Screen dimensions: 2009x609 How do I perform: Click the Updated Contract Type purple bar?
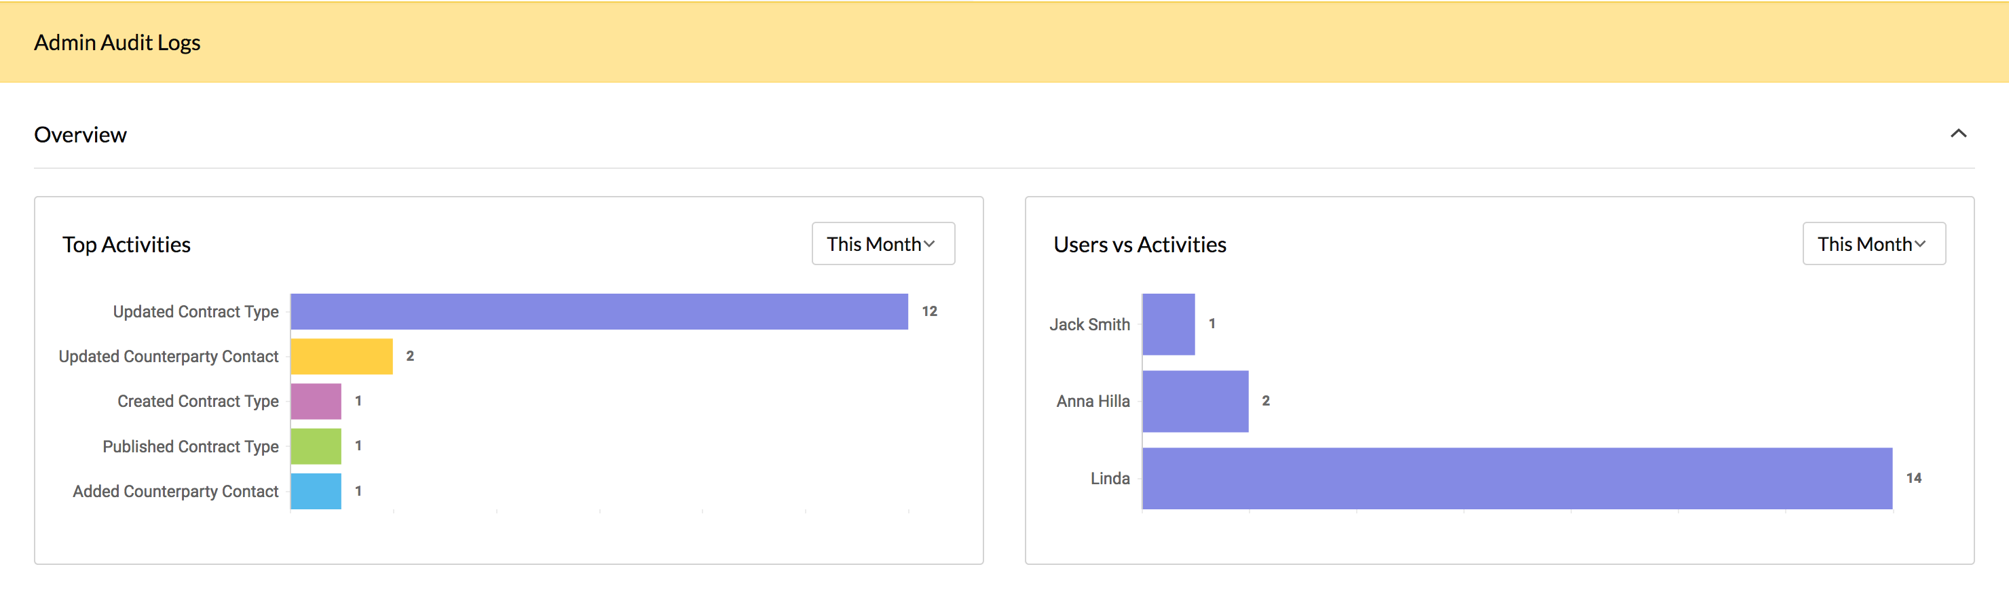(598, 311)
